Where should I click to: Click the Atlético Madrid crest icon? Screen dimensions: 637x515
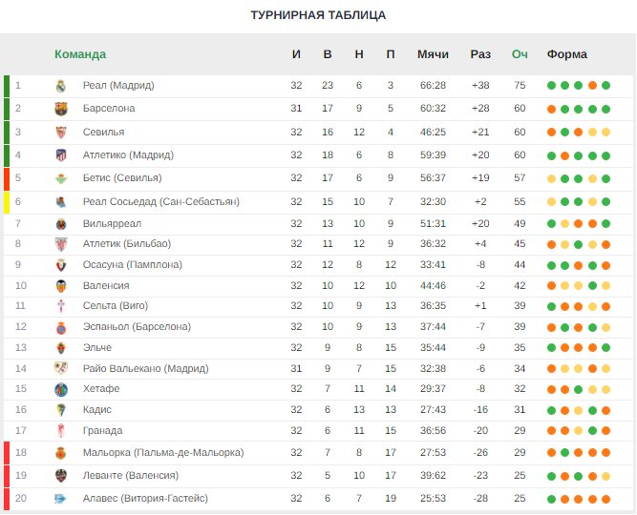coord(61,155)
